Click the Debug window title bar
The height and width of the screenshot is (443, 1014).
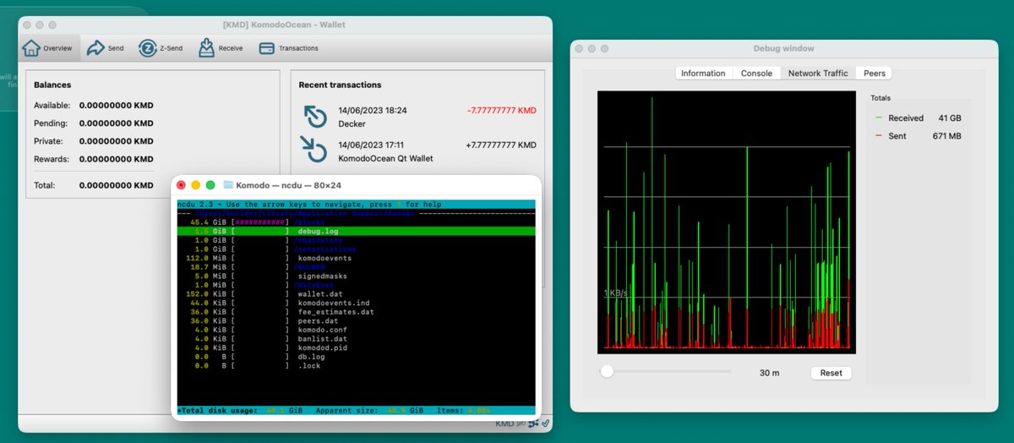[x=783, y=48]
